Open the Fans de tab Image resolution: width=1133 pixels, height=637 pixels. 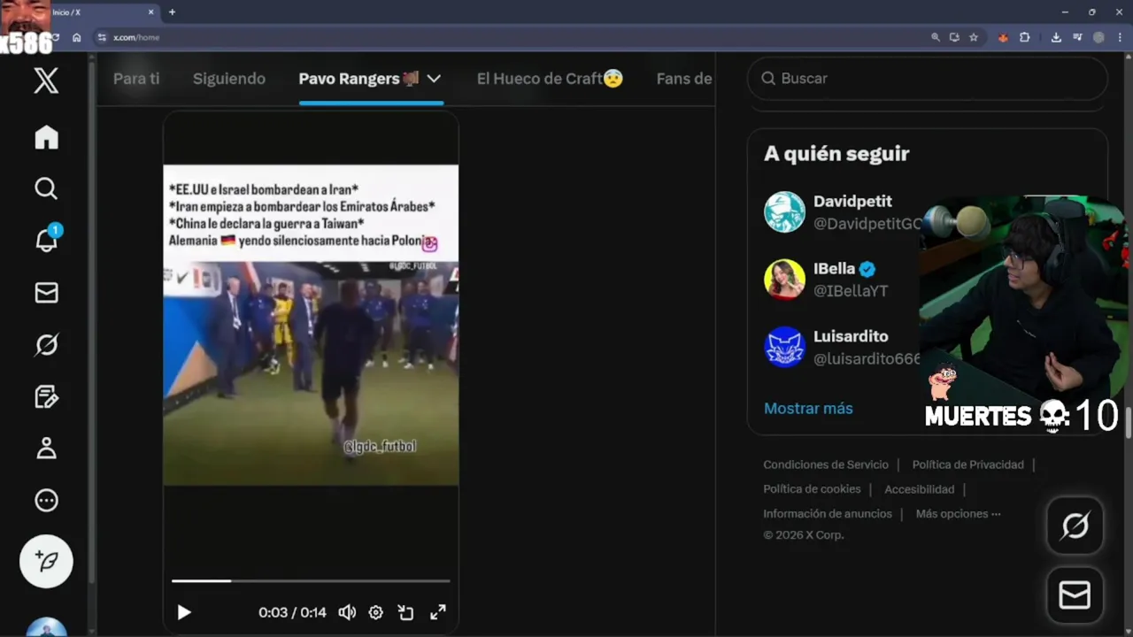click(x=684, y=79)
